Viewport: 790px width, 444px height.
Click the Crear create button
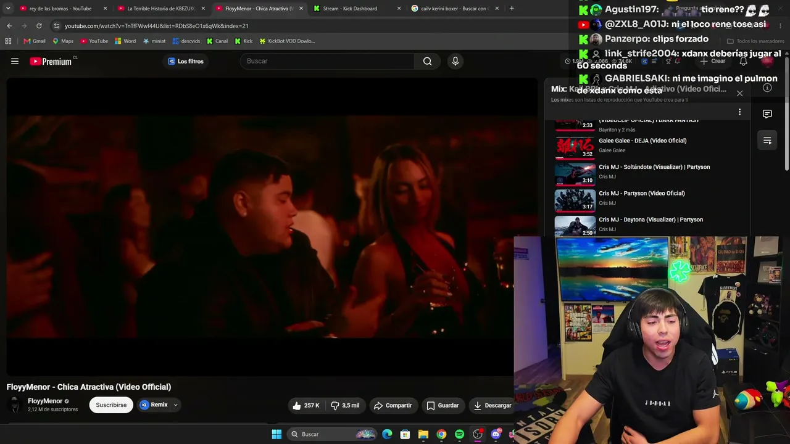point(712,61)
